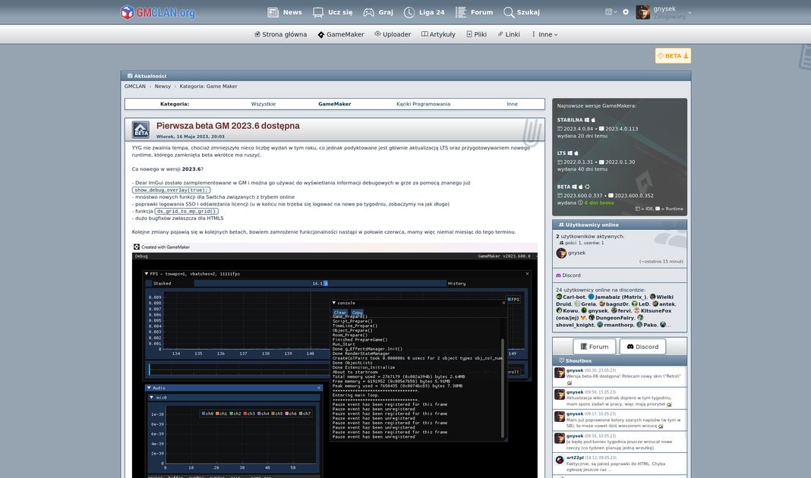Viewport: 811px width, 478px height.
Task: Switch to the Wszystkie category tab
Action: 263,104
